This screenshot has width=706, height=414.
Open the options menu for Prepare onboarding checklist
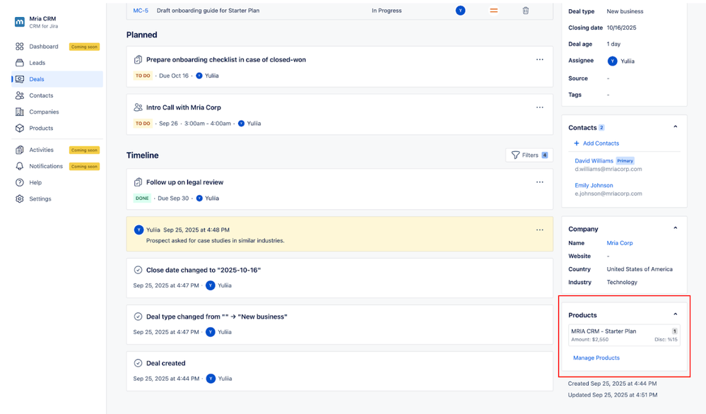(539, 59)
